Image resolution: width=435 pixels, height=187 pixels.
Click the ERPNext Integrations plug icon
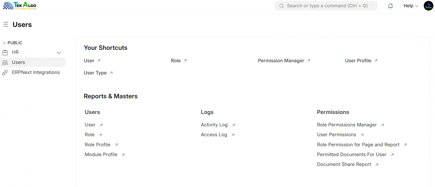(x=5, y=73)
